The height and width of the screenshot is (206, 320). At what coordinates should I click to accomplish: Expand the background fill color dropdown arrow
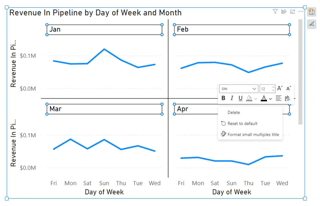click(x=256, y=99)
